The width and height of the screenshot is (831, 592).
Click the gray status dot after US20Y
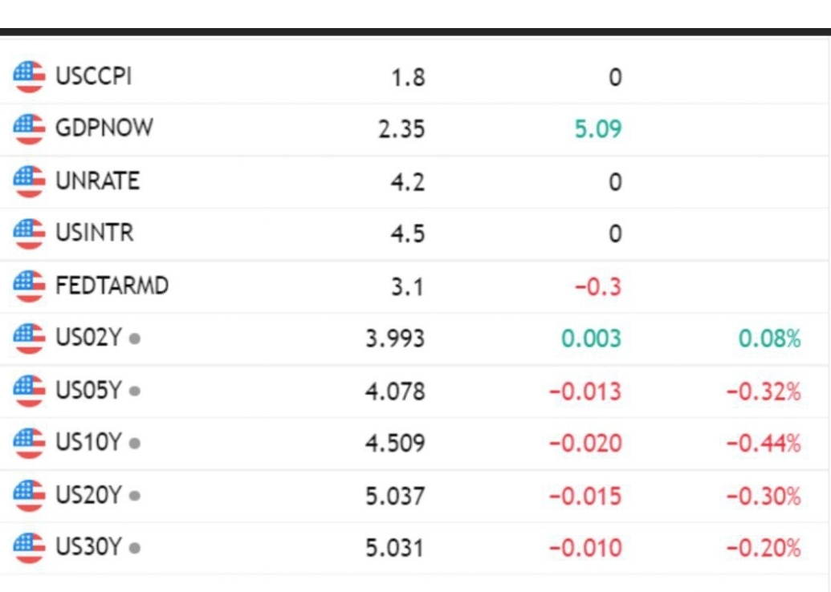(134, 497)
